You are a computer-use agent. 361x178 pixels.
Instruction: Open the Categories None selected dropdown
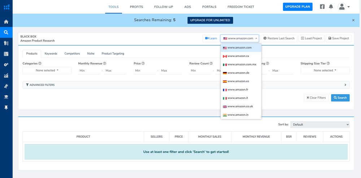[47, 70]
